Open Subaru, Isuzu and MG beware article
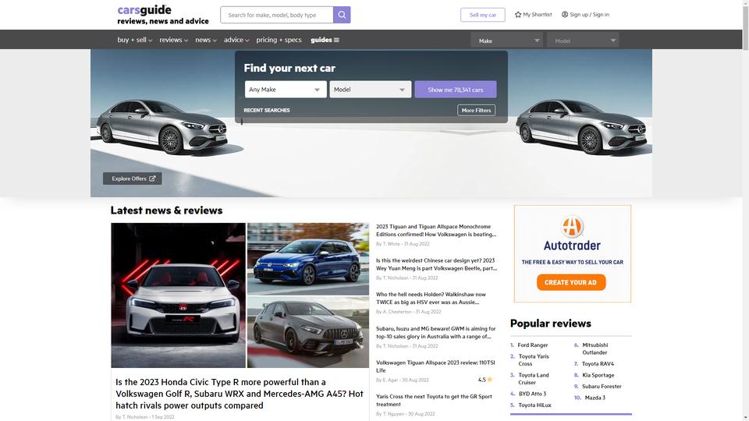 coord(435,332)
